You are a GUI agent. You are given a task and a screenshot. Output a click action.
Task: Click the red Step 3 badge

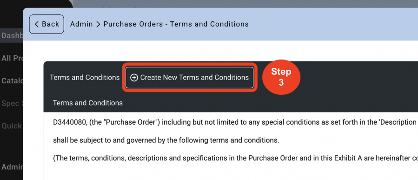point(281,77)
